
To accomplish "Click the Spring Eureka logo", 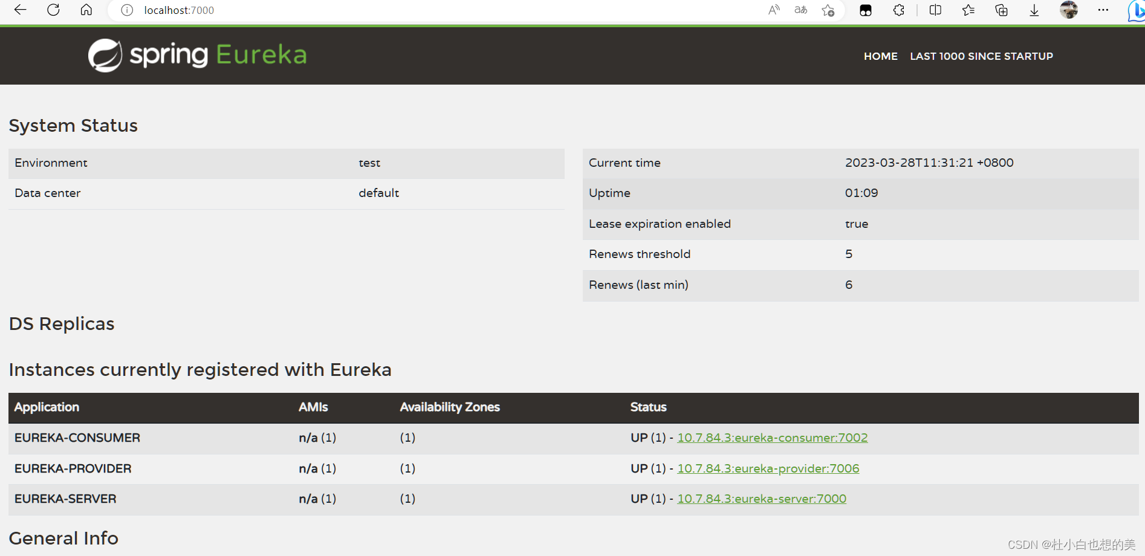I will coord(196,55).
